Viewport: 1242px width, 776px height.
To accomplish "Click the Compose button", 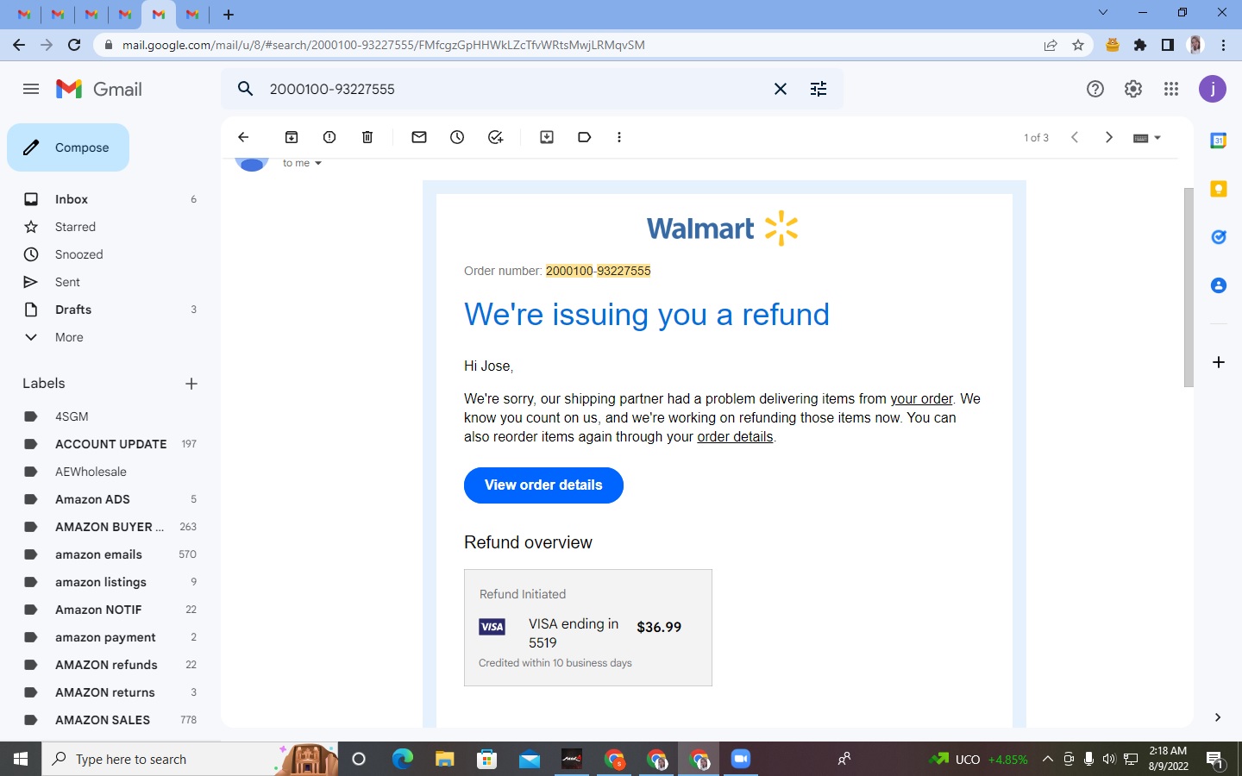I will [x=68, y=147].
